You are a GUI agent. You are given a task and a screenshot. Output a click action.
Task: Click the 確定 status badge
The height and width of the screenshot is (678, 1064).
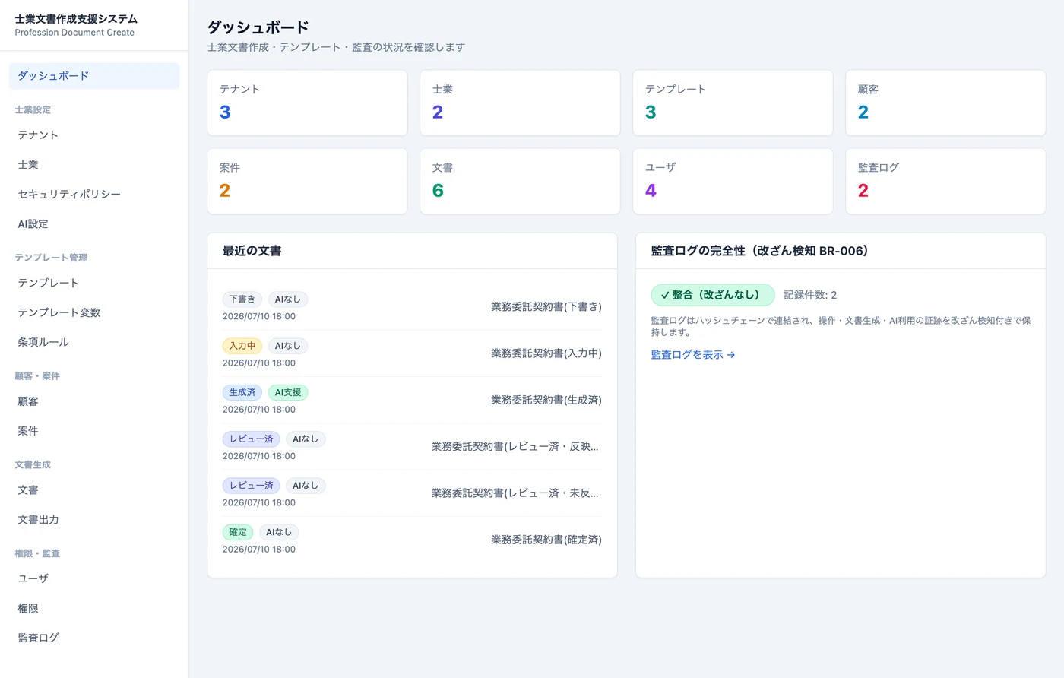click(238, 532)
